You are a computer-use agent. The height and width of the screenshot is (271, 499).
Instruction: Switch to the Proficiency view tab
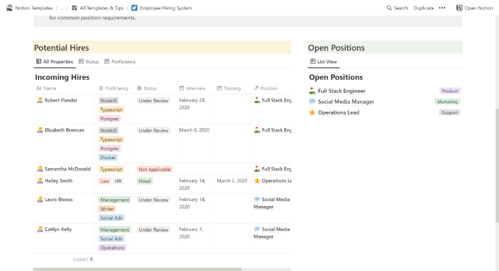(x=120, y=61)
